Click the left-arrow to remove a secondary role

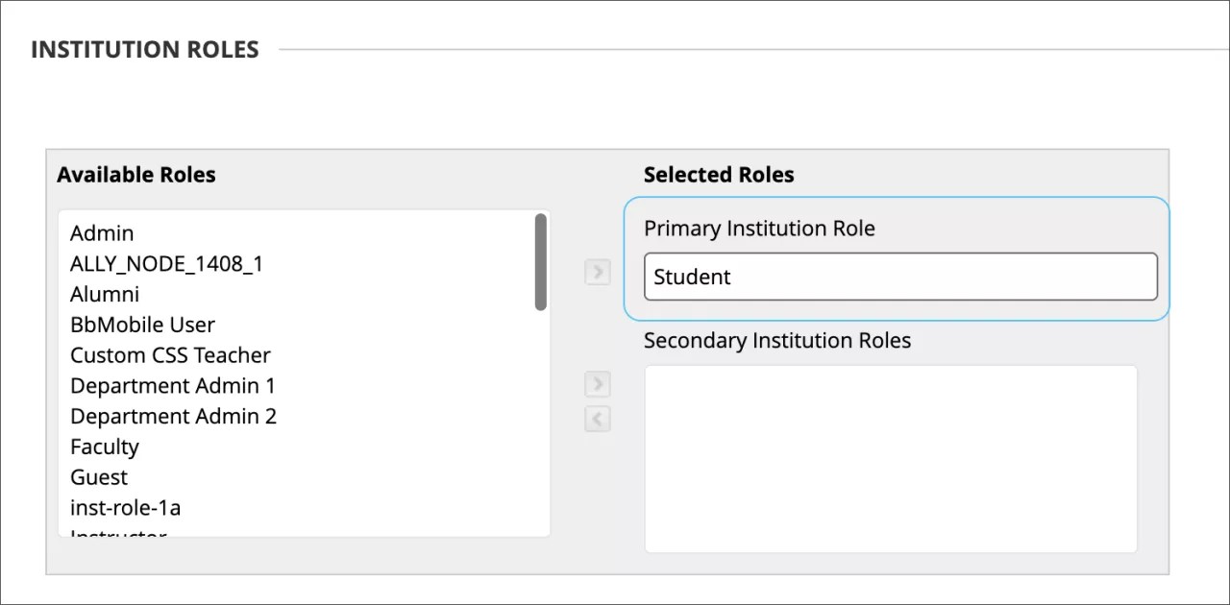click(x=597, y=419)
